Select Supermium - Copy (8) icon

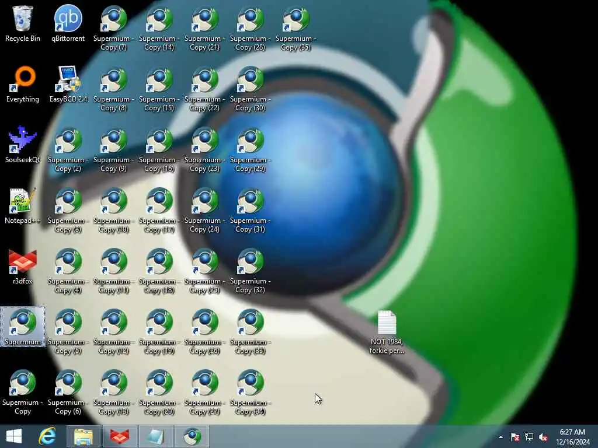pyautogui.click(x=113, y=89)
